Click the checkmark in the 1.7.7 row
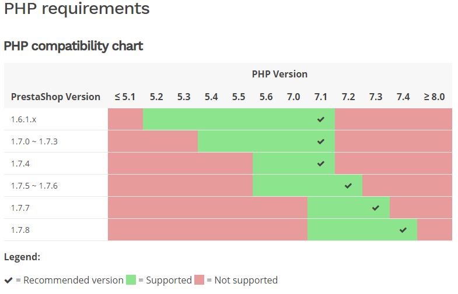The image size is (458, 294). click(x=376, y=208)
